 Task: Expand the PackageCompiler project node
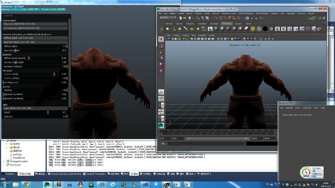[3, 161]
